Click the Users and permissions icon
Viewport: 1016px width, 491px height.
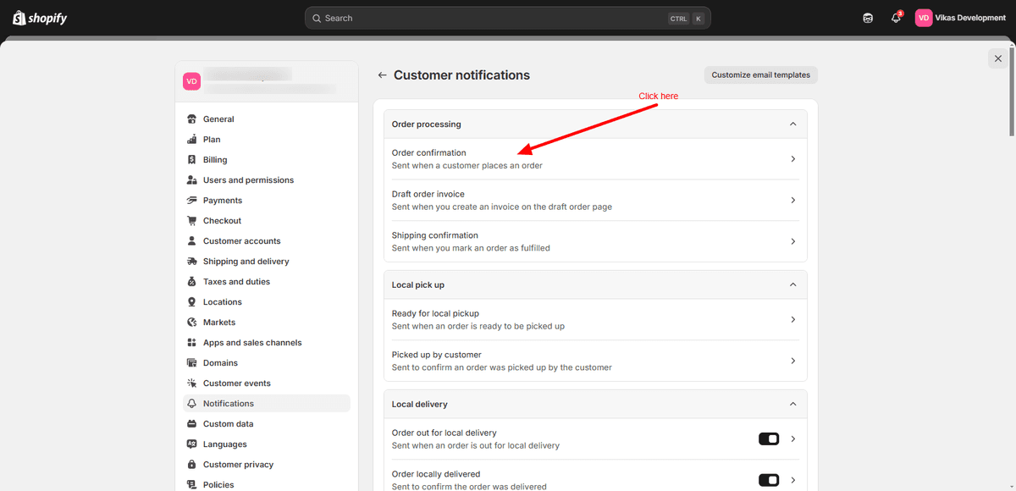pos(192,180)
